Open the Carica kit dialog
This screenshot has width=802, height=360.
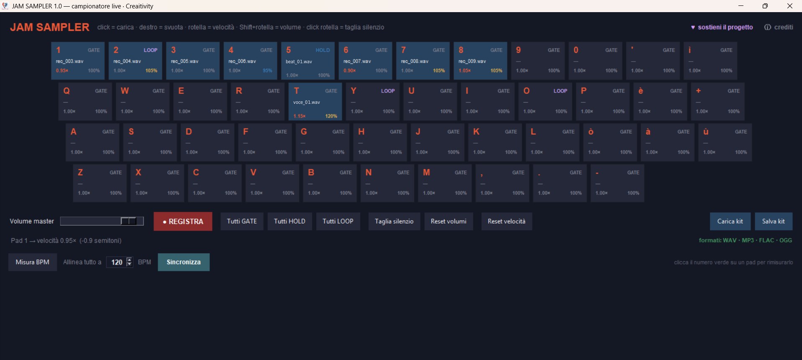pyautogui.click(x=730, y=221)
